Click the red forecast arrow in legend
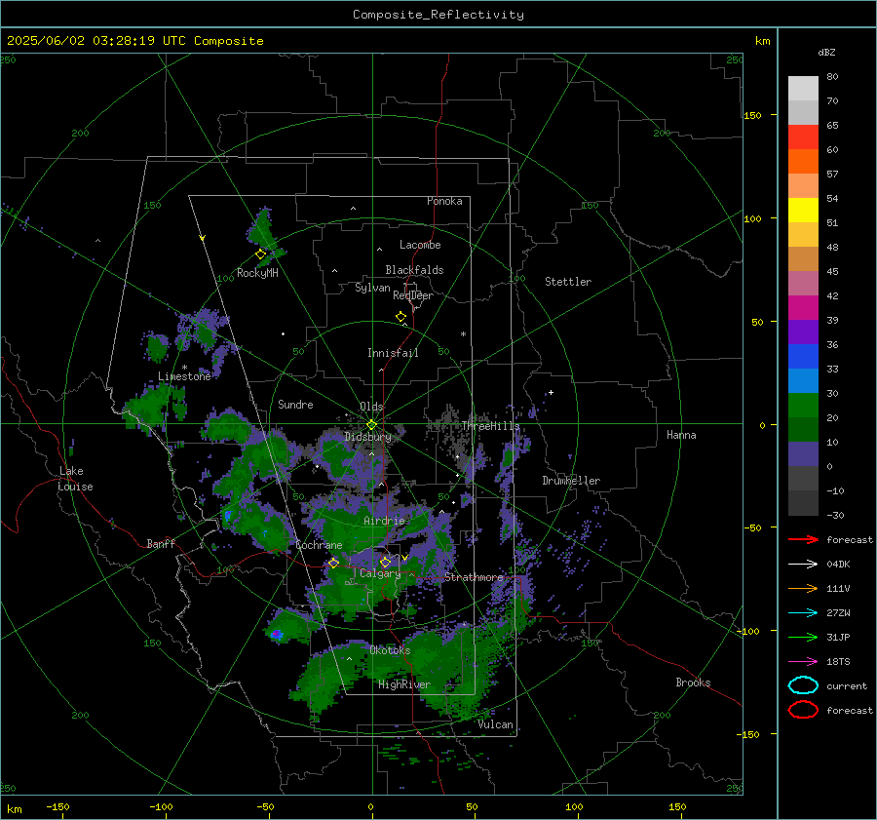The width and height of the screenshot is (877, 820). [803, 539]
